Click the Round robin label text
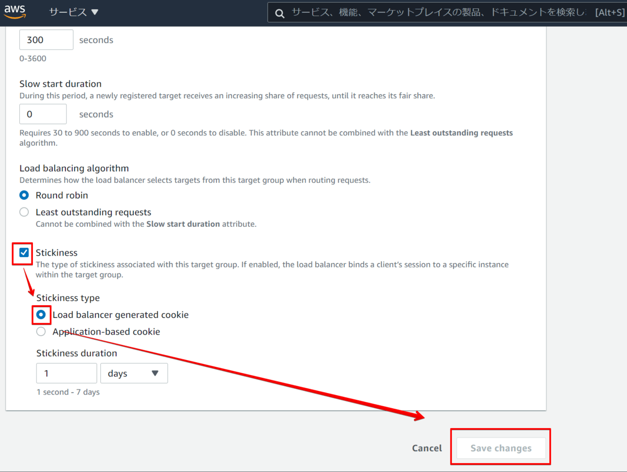Viewport: 627px width, 472px height. 62,195
